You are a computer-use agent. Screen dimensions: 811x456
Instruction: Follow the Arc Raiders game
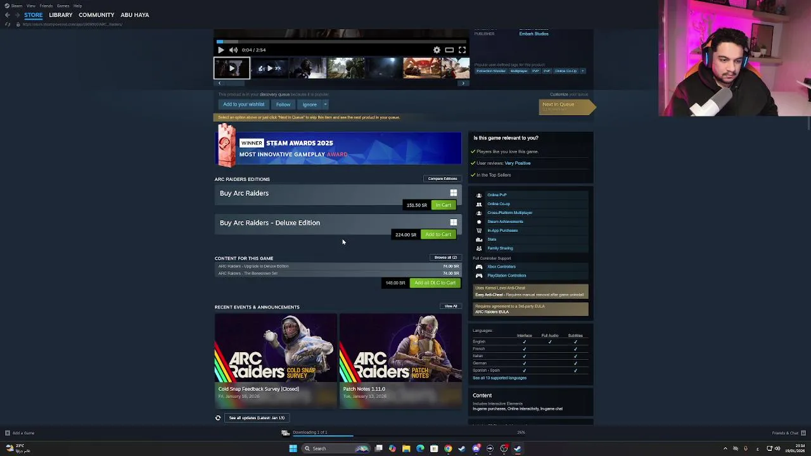283,104
